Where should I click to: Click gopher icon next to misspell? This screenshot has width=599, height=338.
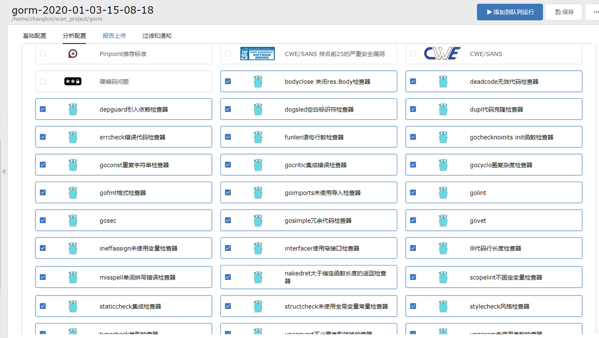tap(73, 277)
